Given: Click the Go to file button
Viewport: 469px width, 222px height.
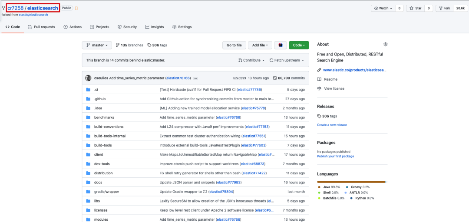Looking at the screenshot, I should pos(234,45).
